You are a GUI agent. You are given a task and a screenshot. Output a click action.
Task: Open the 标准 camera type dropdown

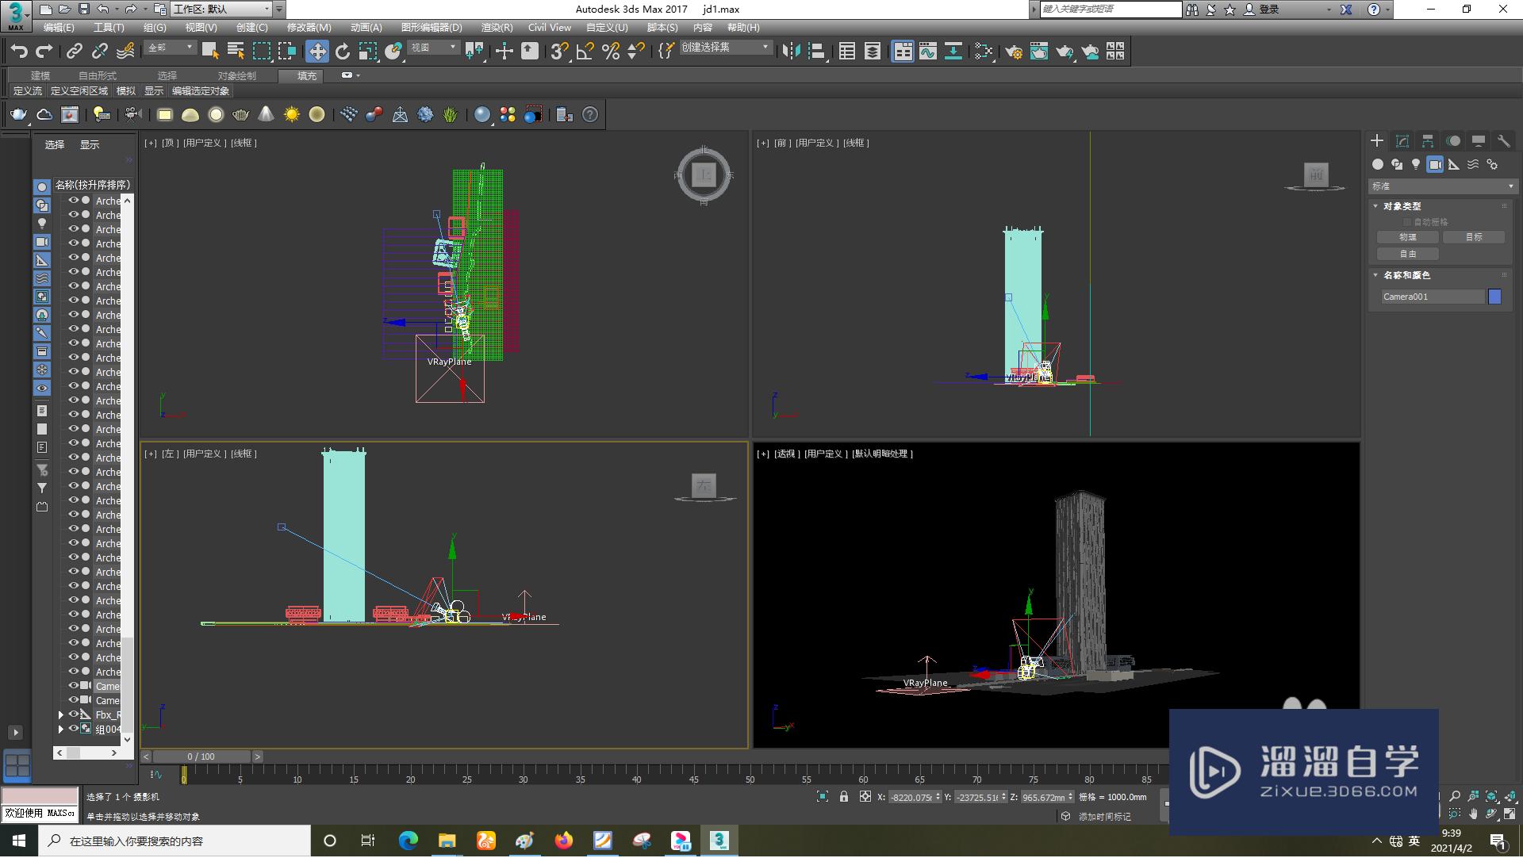point(1443,186)
